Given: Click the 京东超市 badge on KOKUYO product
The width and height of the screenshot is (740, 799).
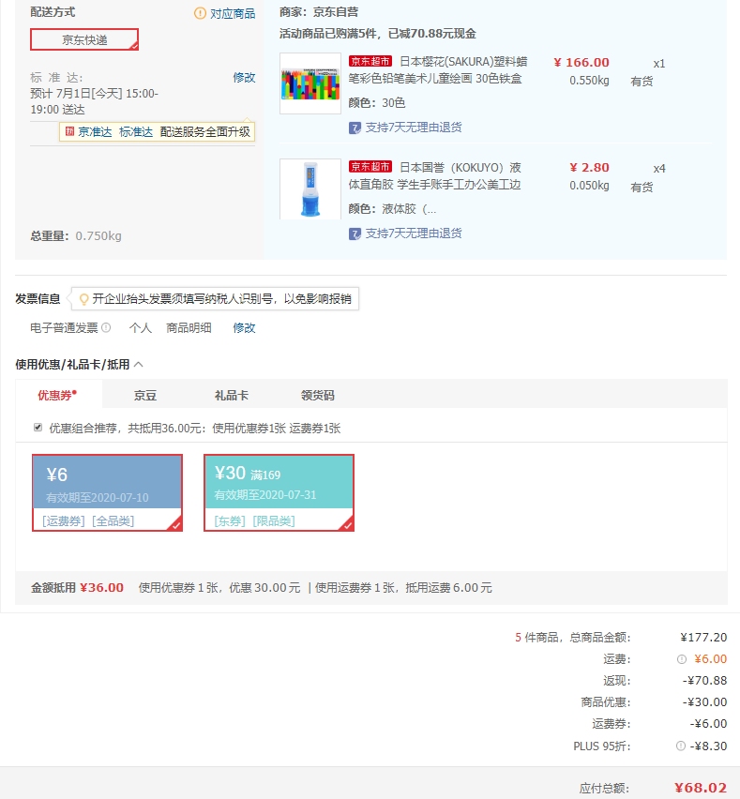Looking at the screenshot, I should (x=370, y=167).
